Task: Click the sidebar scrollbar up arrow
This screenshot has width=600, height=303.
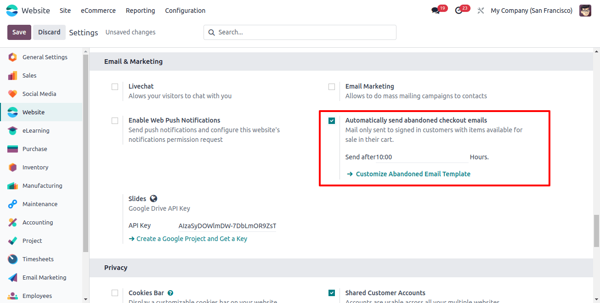Action: pos(85,51)
